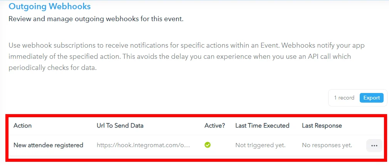389x166 pixels.
Task: Click the 1 record count label
Action: [x=344, y=98]
